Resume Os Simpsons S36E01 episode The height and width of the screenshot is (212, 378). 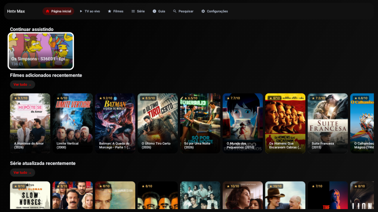click(x=41, y=51)
